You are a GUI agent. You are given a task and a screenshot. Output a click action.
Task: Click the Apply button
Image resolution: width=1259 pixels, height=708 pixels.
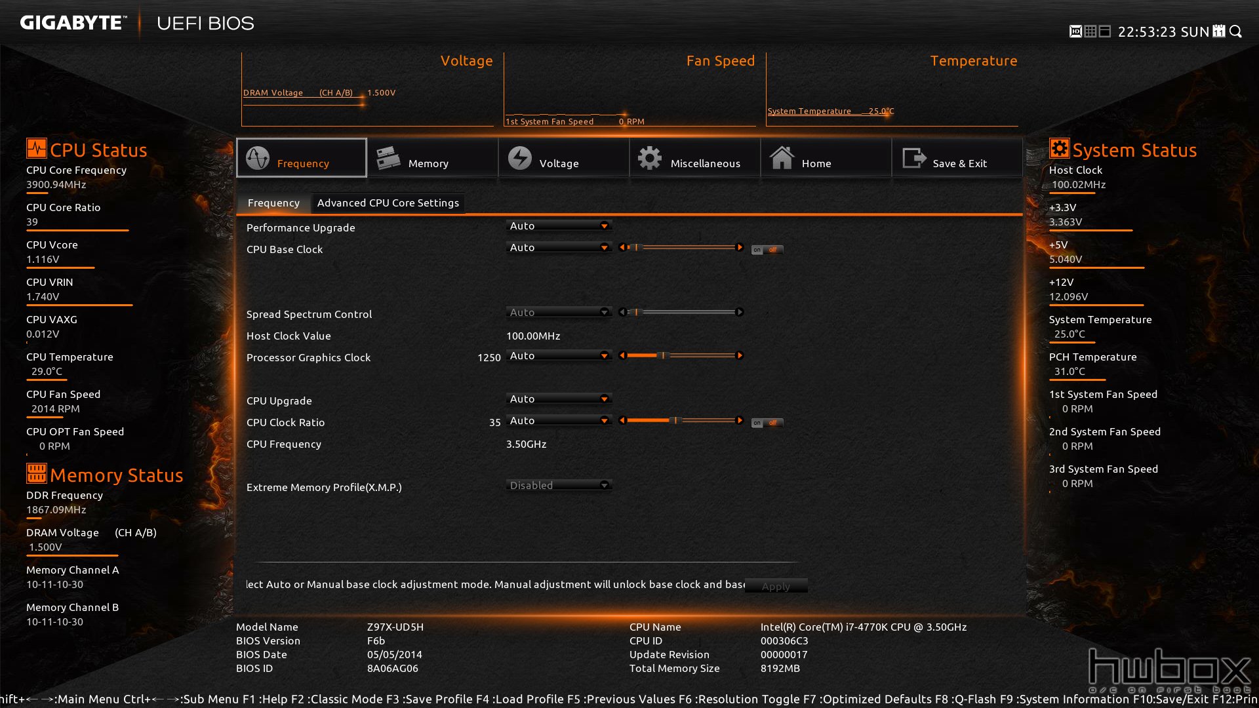[776, 586]
